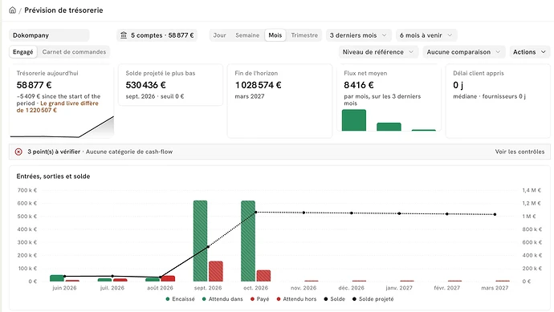Toggle the Solde legend series
This screenshot has width=554, height=312.
(334, 299)
